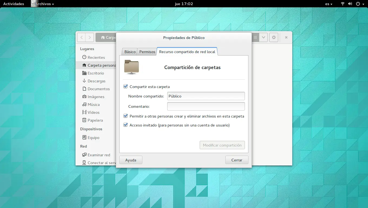Click the Vídeos film icon

[84, 112]
